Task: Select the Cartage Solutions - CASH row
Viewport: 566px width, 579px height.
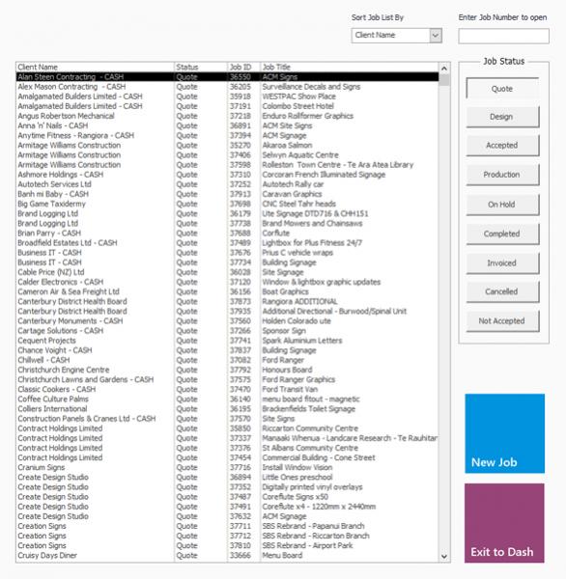Action: 227,331
